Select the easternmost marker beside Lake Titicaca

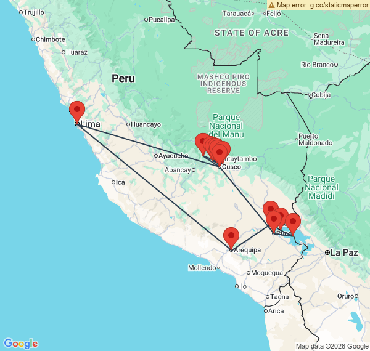point(293,222)
